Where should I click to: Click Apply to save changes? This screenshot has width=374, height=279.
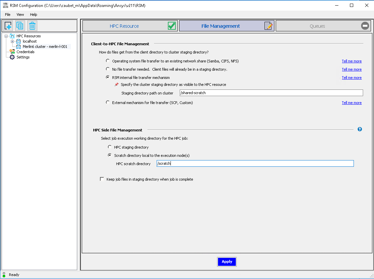point(227,262)
